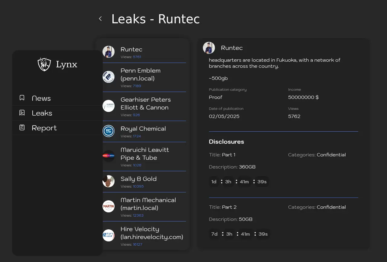Select Gearhiser Peters Elliott & Cannon entry

145,104
